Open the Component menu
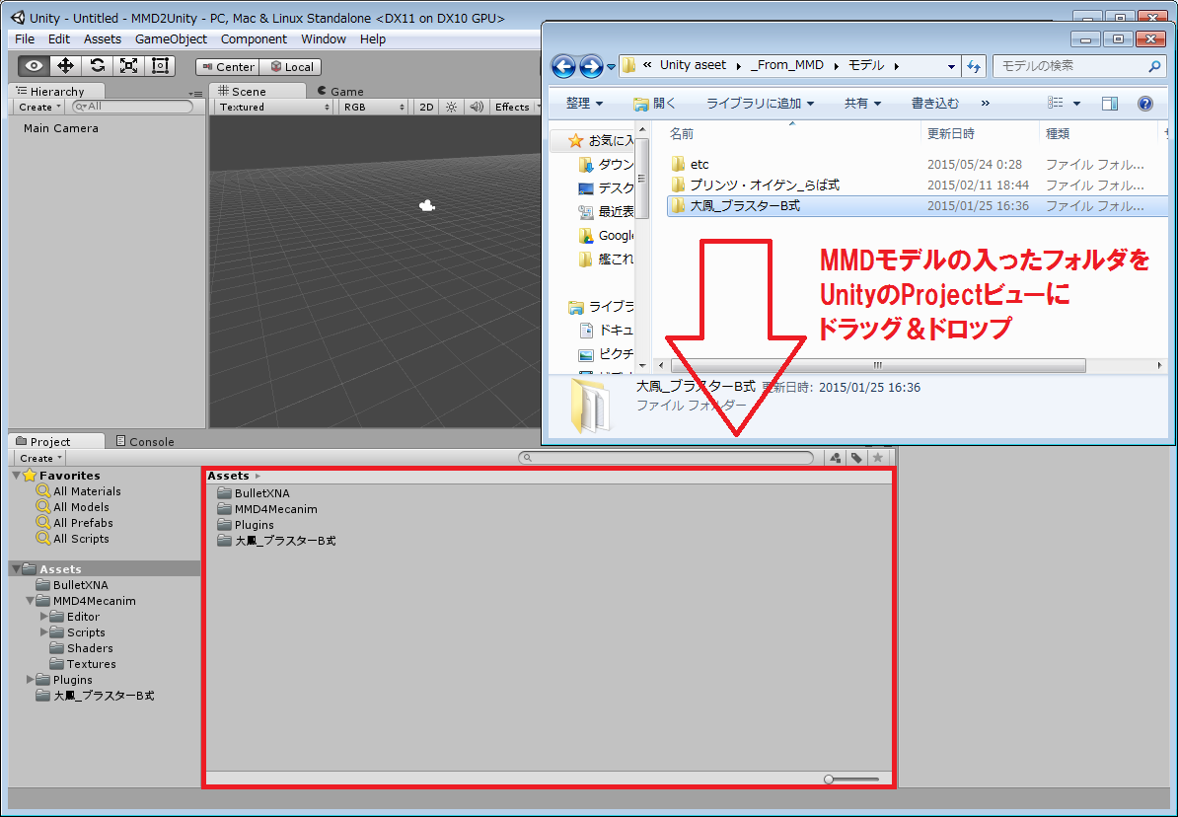The width and height of the screenshot is (1178, 817). coord(254,39)
